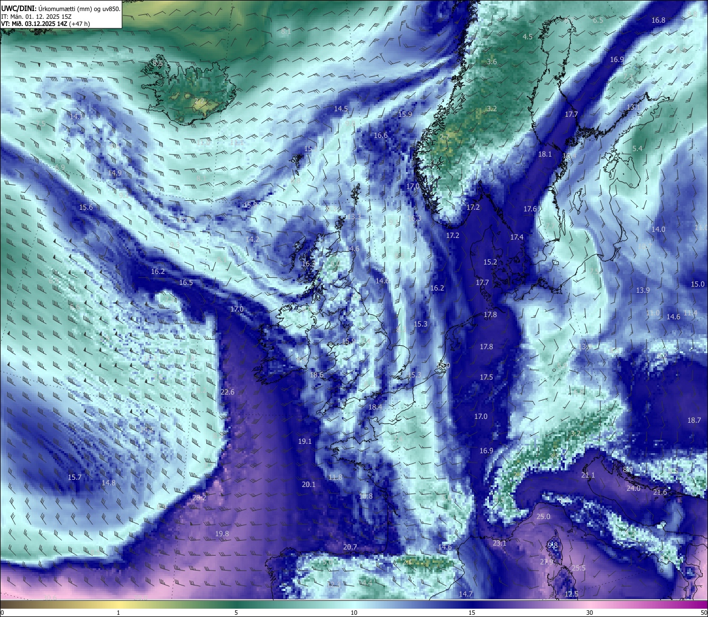Click the map value 20.1
708x617 pixels.
[x=309, y=484]
